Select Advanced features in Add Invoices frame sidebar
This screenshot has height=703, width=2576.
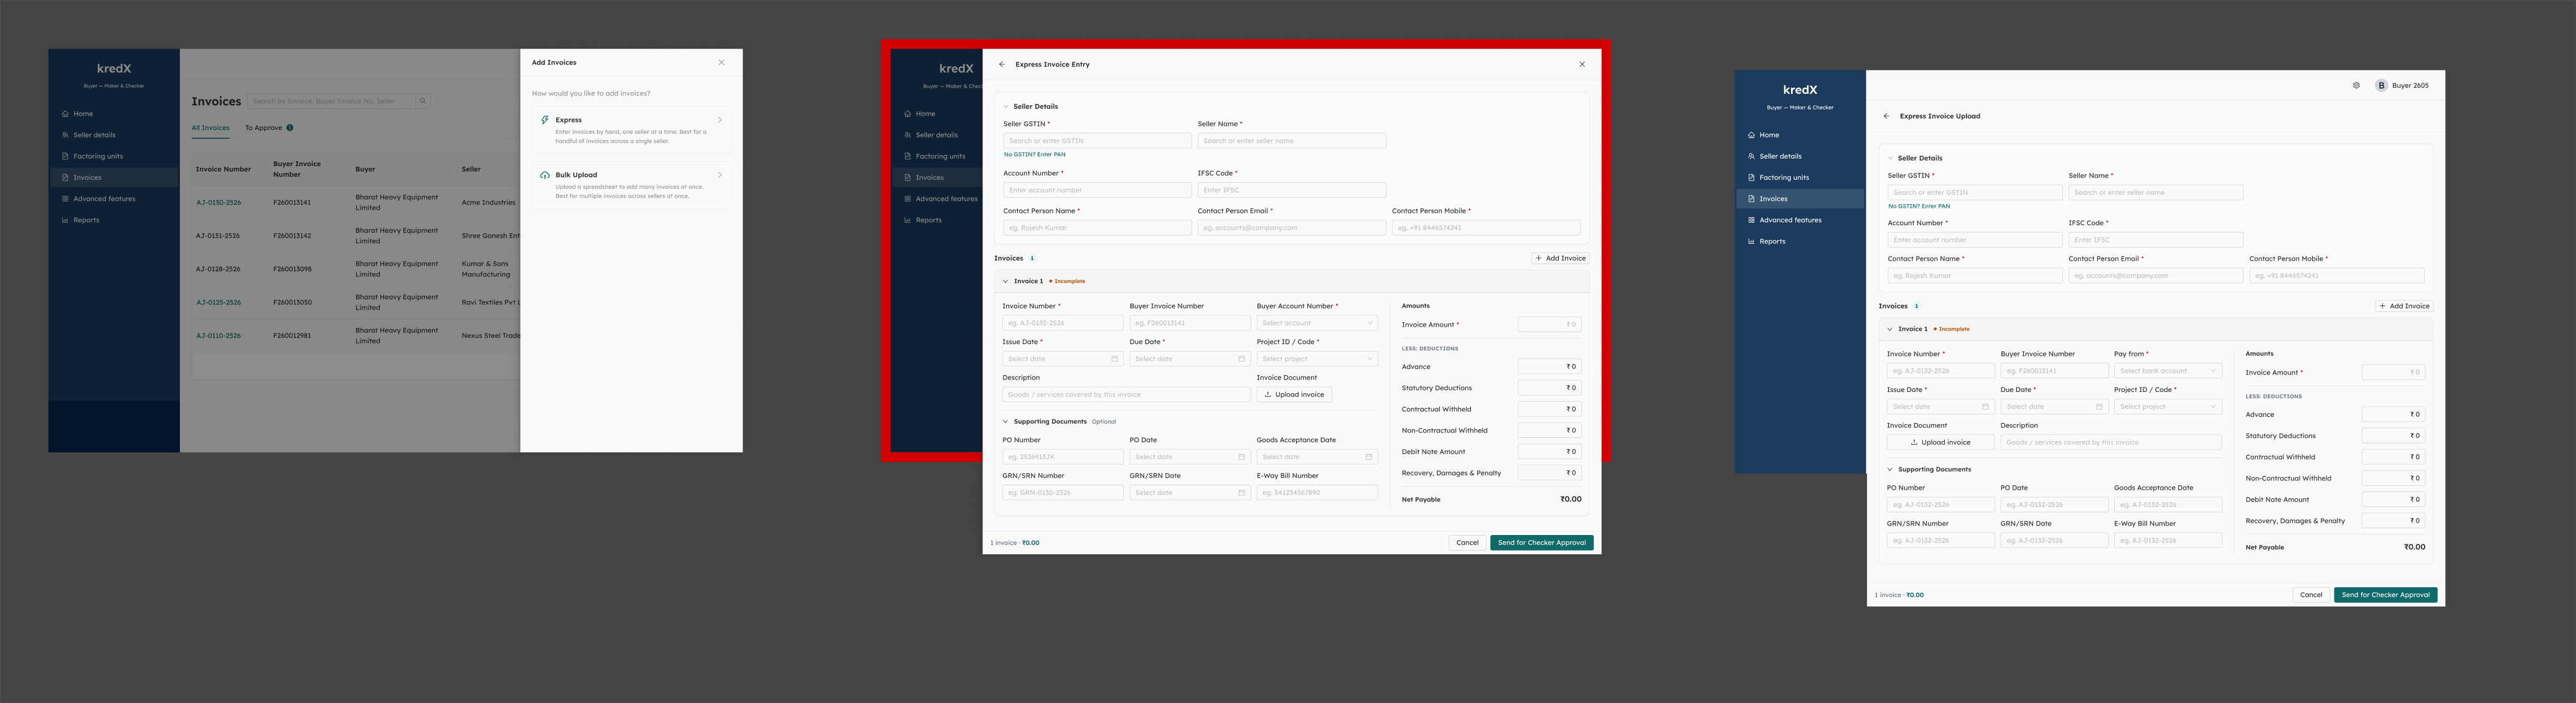point(113,199)
